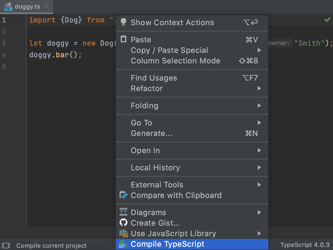This screenshot has width=333, height=250.
Task: Click the GitHub Create Gist icon
Action: [123, 223]
